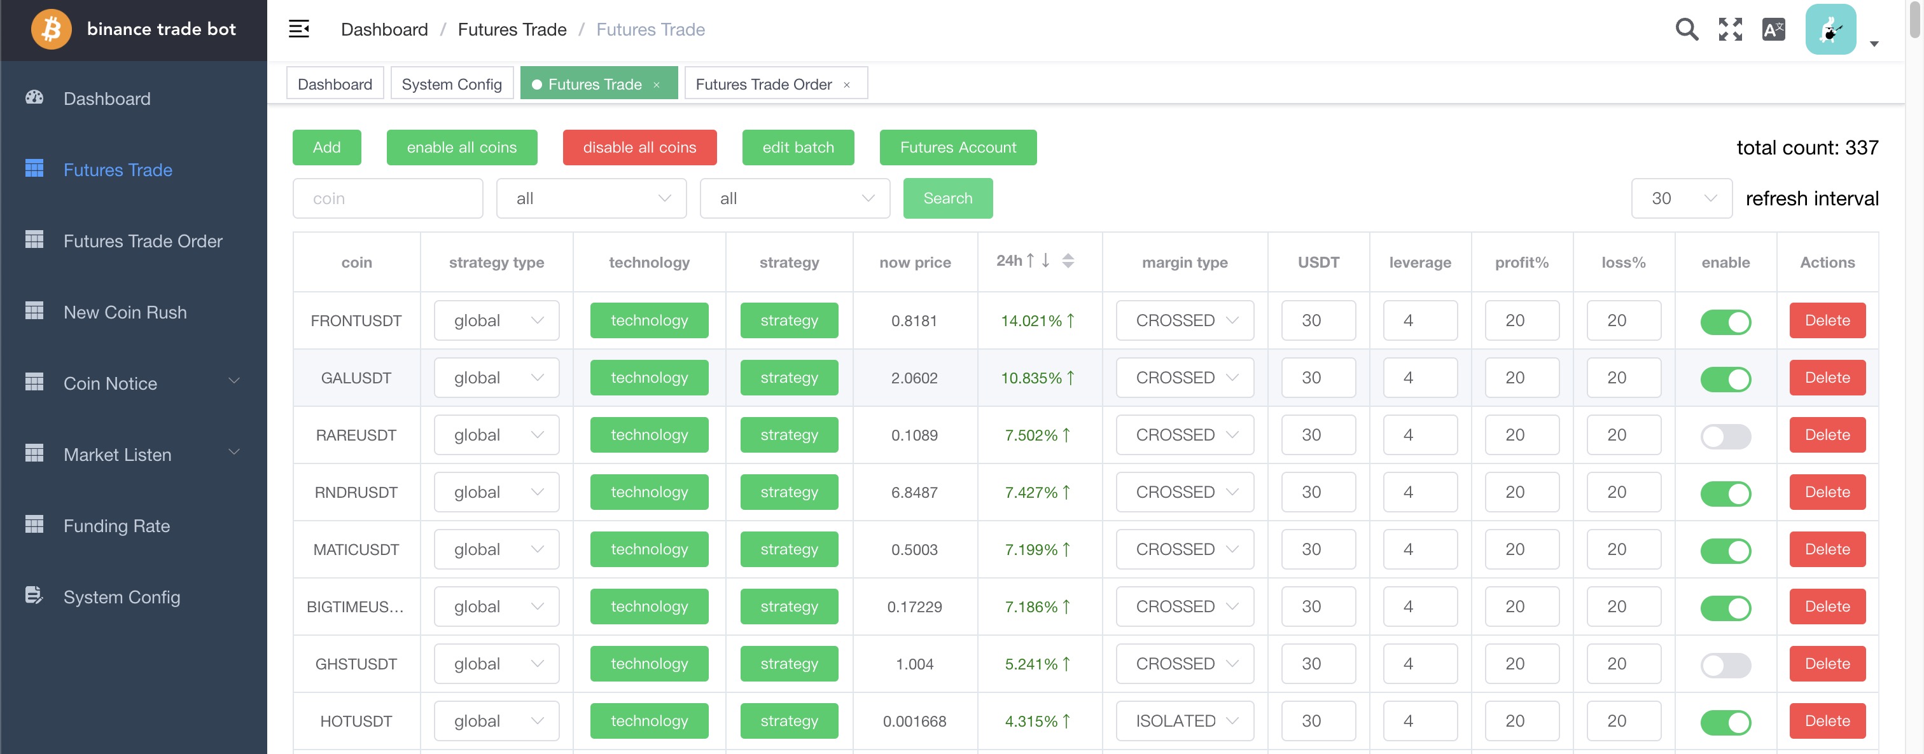
Task: Open the header search magnifier icon
Action: click(x=1686, y=29)
